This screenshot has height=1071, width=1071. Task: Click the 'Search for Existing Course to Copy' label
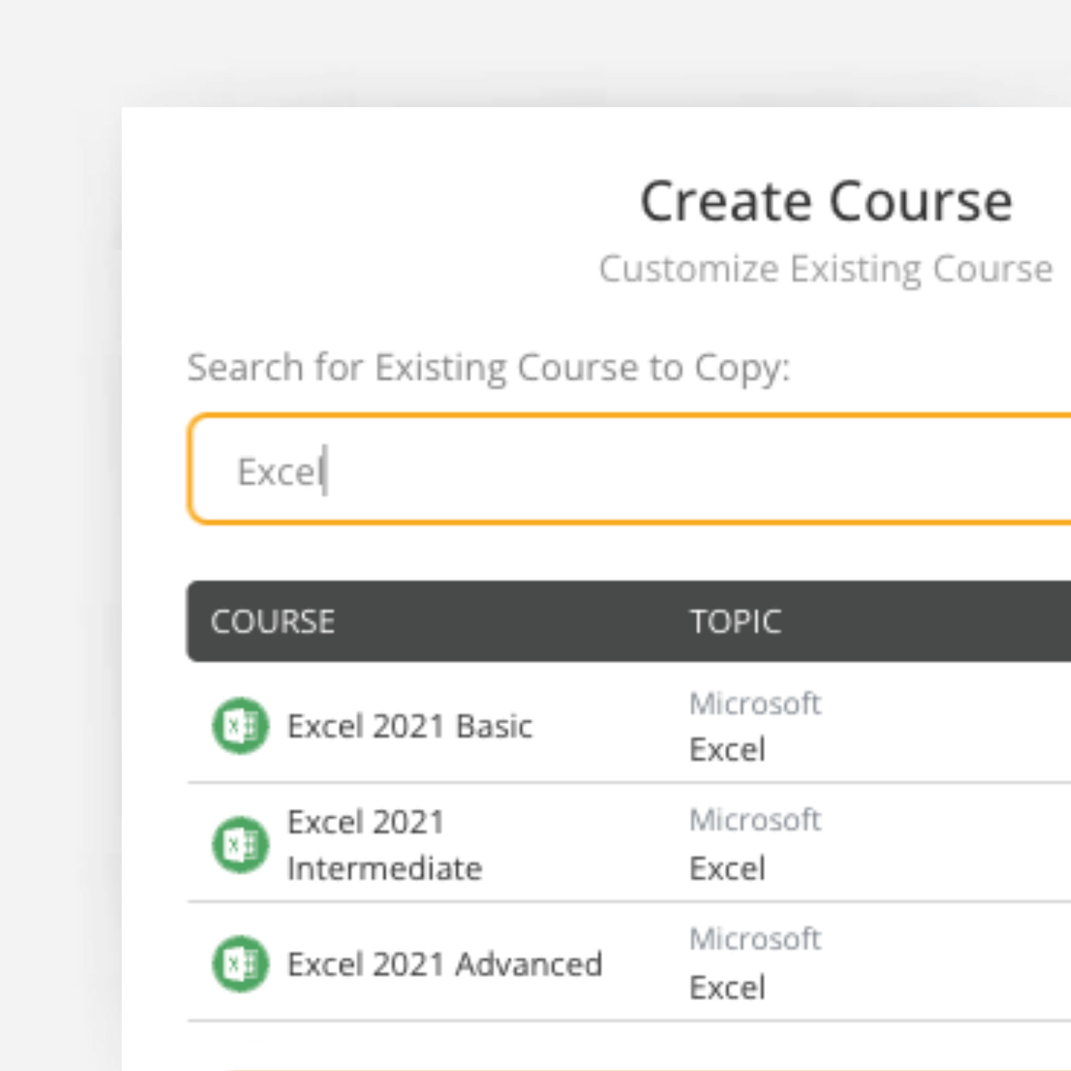coord(488,367)
